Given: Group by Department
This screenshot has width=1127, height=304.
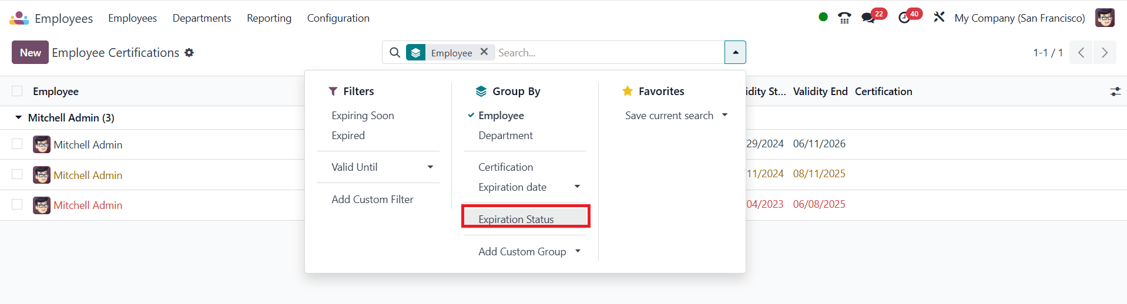Looking at the screenshot, I should (505, 136).
